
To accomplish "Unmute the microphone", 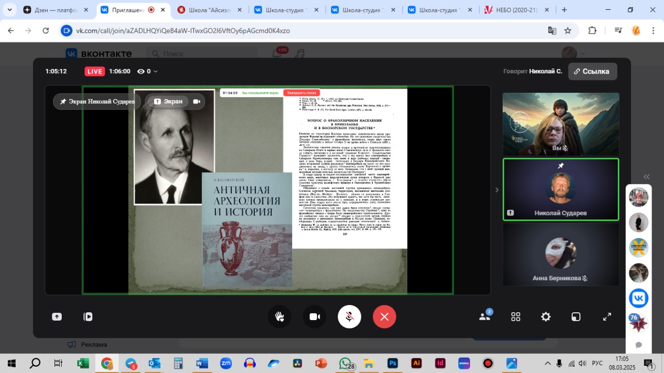I will point(349,316).
